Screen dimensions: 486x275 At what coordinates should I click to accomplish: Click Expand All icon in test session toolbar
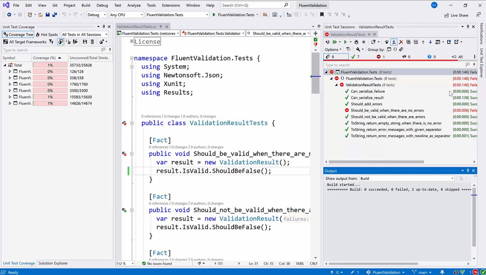point(408,42)
